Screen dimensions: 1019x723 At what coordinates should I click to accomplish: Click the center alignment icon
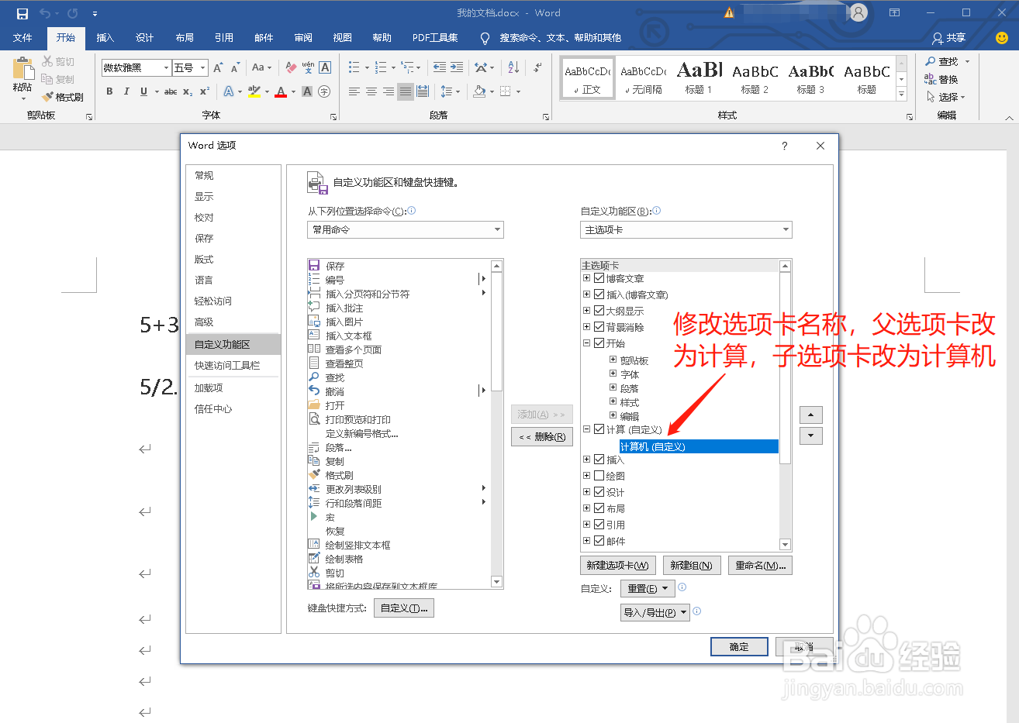(x=371, y=91)
